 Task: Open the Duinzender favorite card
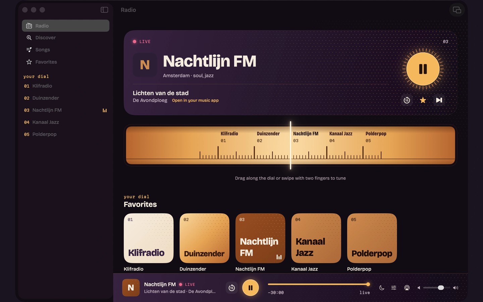pyautogui.click(x=204, y=238)
